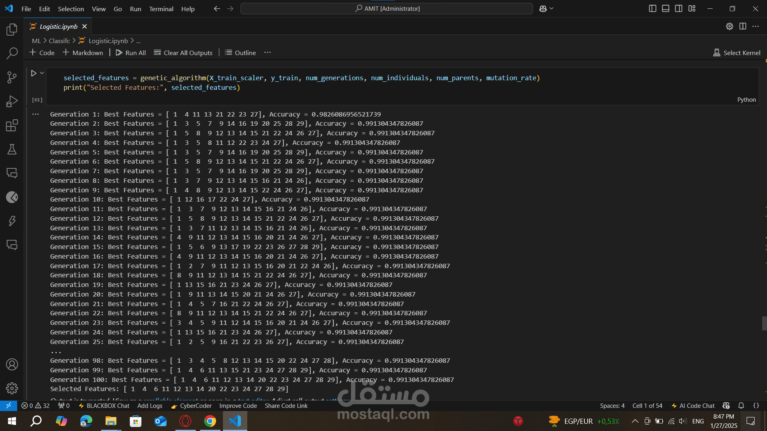Open the notebook Outline
The image size is (767, 431).
point(240,53)
